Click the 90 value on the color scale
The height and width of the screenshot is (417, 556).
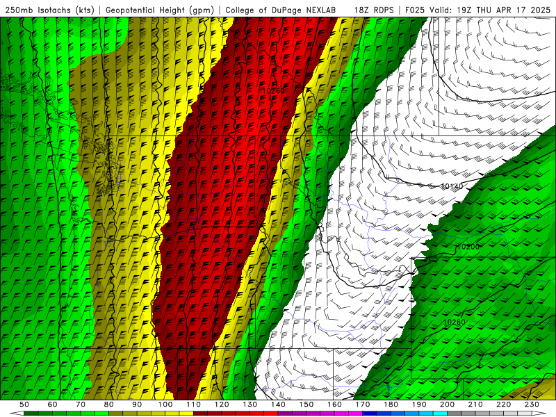137,404
